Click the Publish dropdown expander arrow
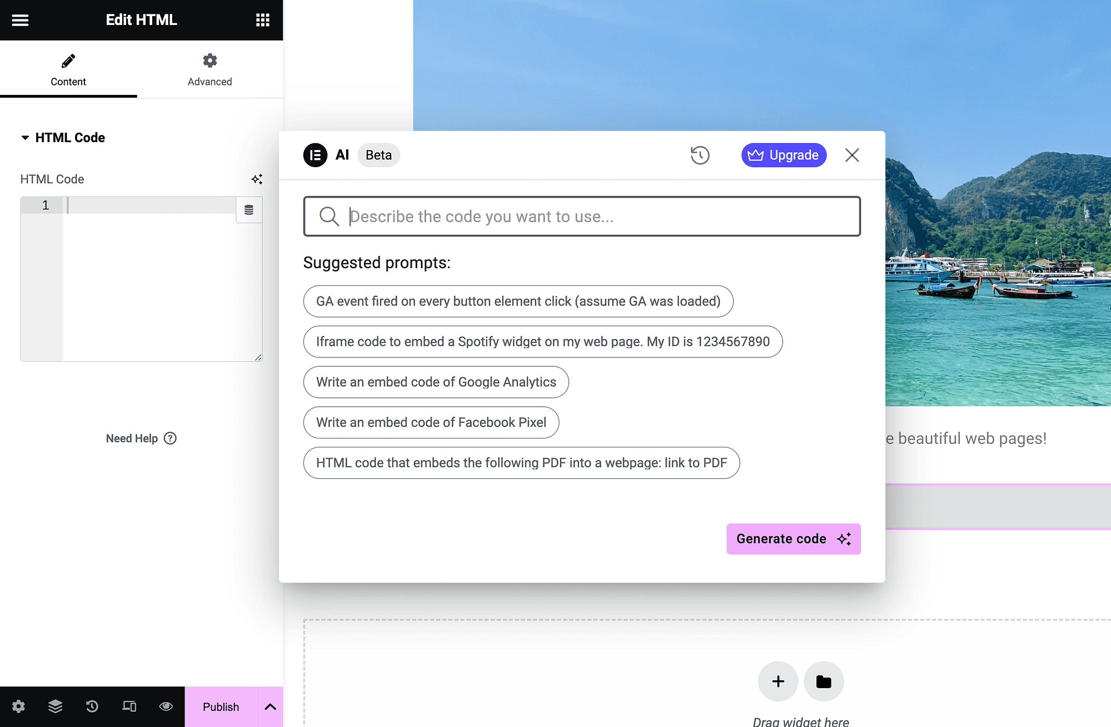This screenshot has width=1111, height=727. (x=271, y=706)
